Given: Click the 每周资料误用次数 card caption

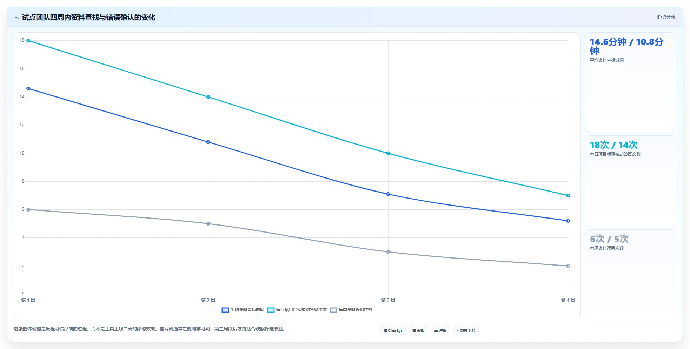Looking at the screenshot, I should tap(606, 248).
